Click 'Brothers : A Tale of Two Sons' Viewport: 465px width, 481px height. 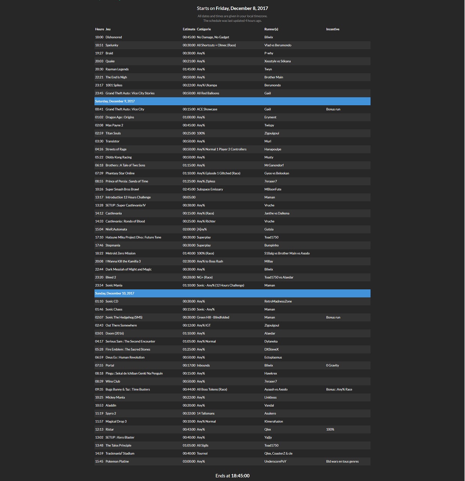pyautogui.click(x=125, y=165)
